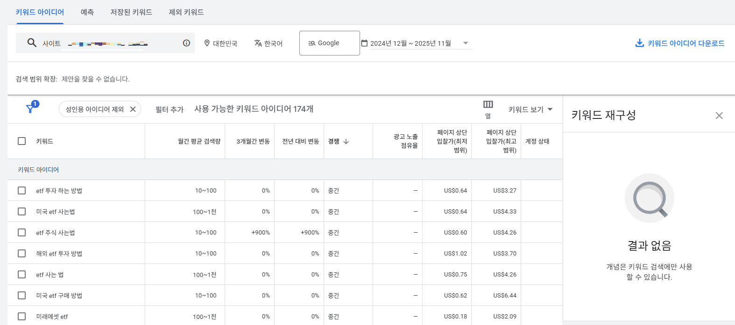Click the 계정 상태 column header
Screen dimensions: 735x325
(x=537, y=141)
